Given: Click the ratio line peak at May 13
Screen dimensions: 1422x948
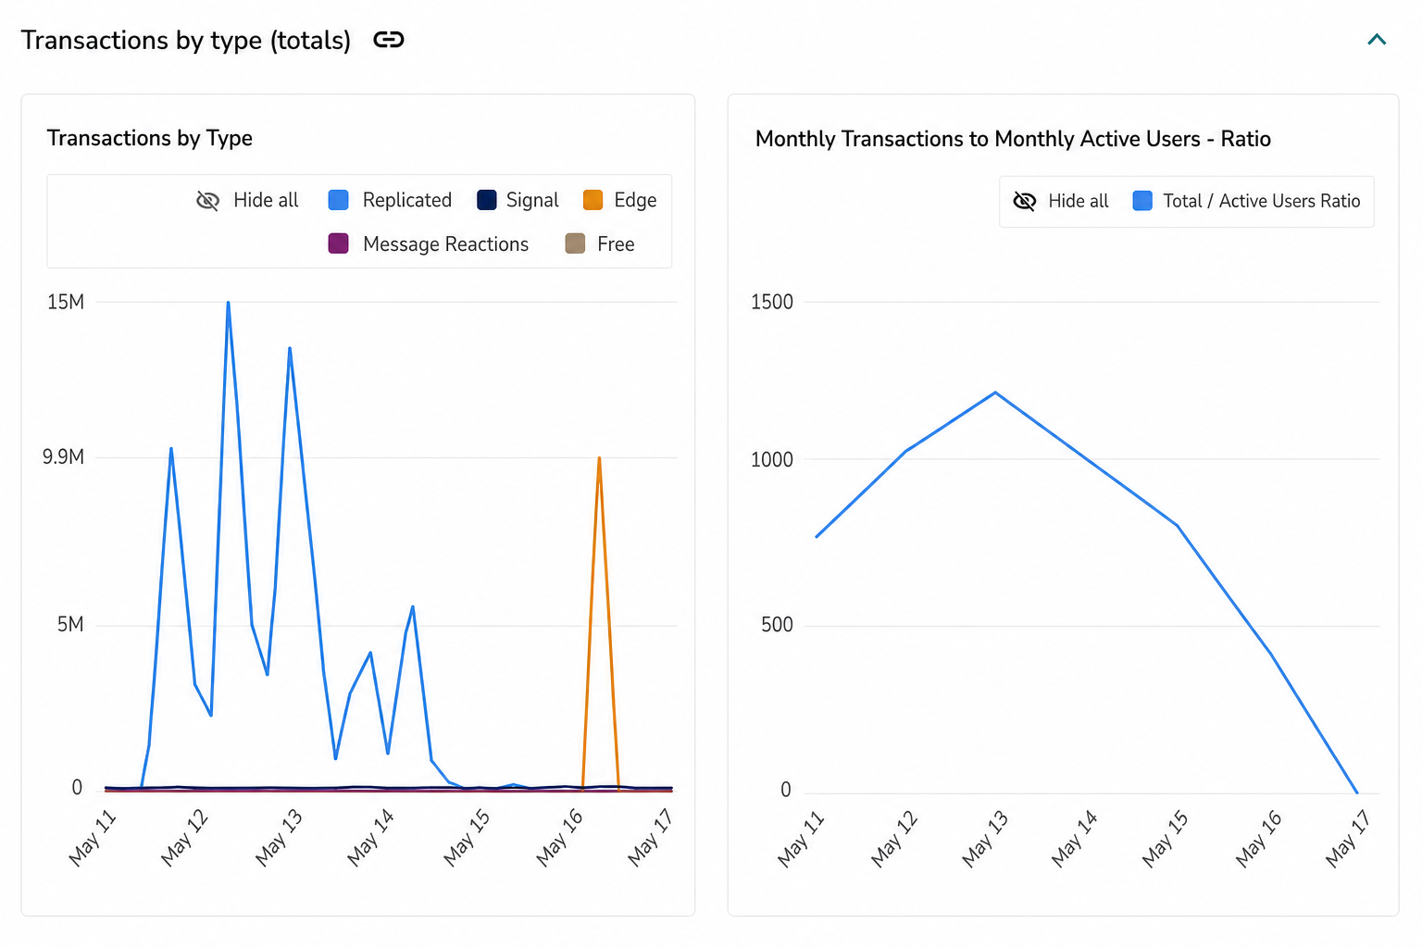Looking at the screenshot, I should click(995, 393).
